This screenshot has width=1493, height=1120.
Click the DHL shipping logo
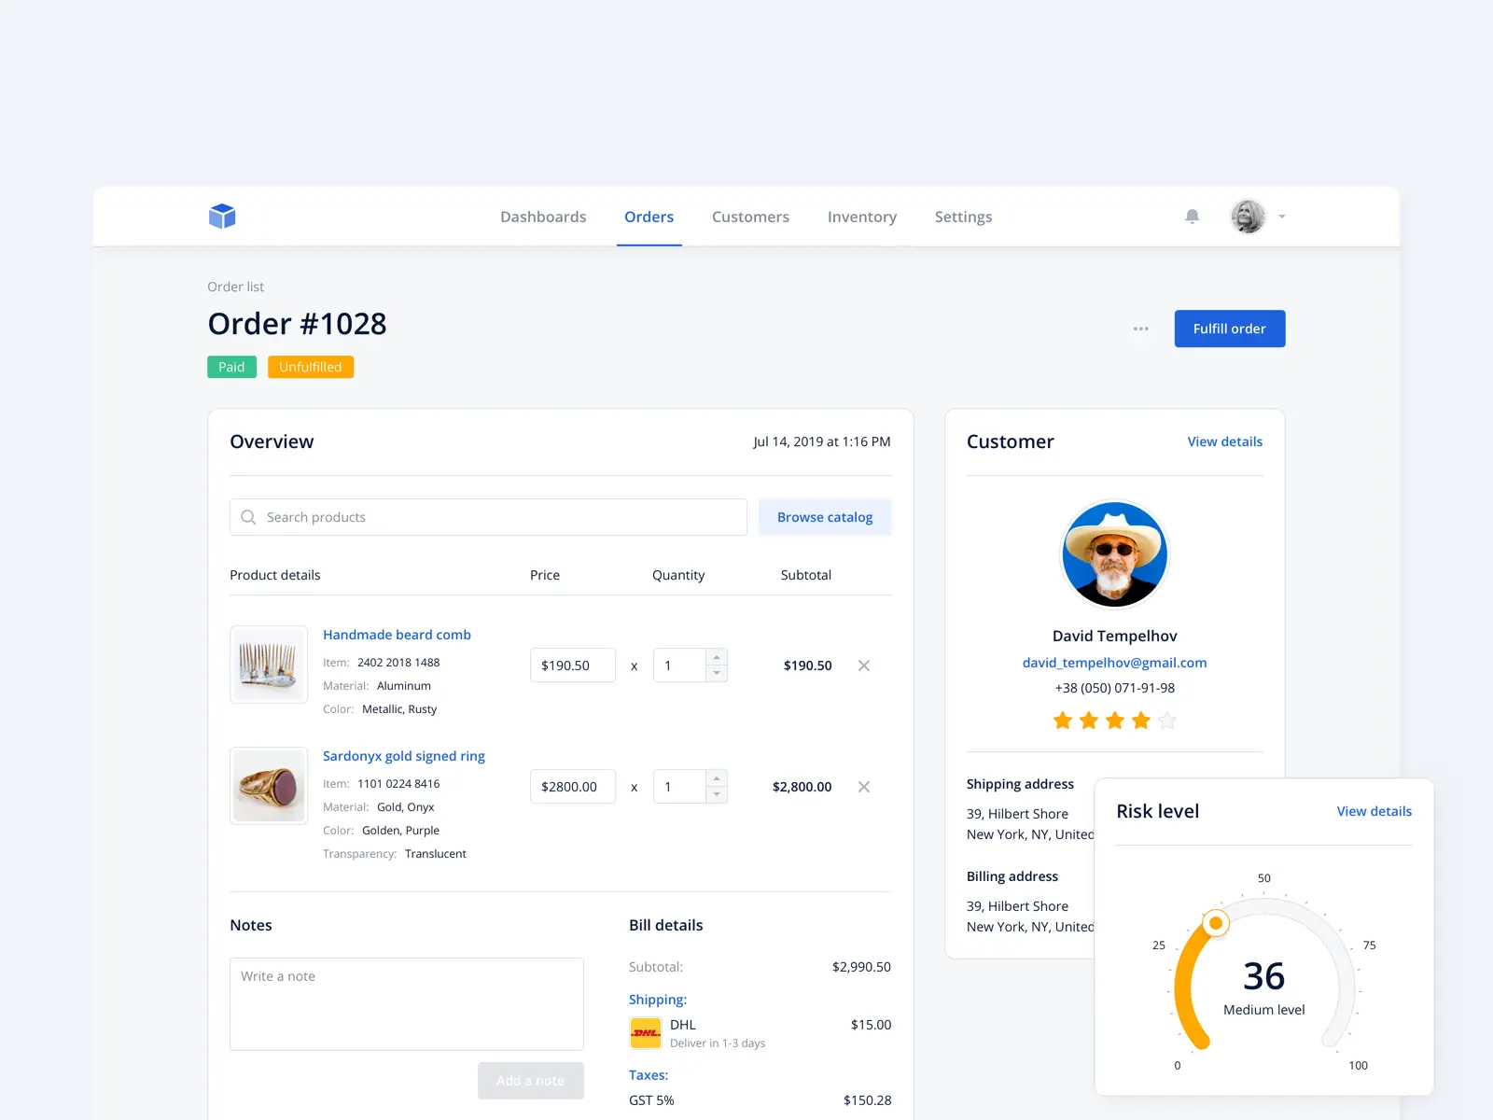tap(646, 1033)
